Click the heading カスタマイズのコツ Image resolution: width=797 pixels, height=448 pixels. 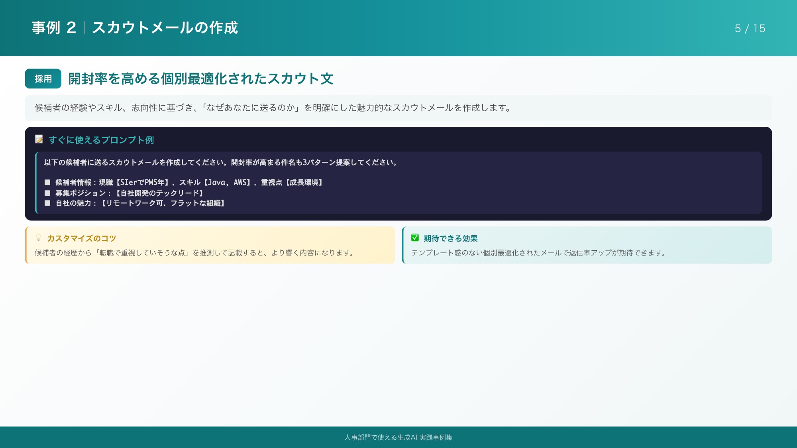[82, 238]
